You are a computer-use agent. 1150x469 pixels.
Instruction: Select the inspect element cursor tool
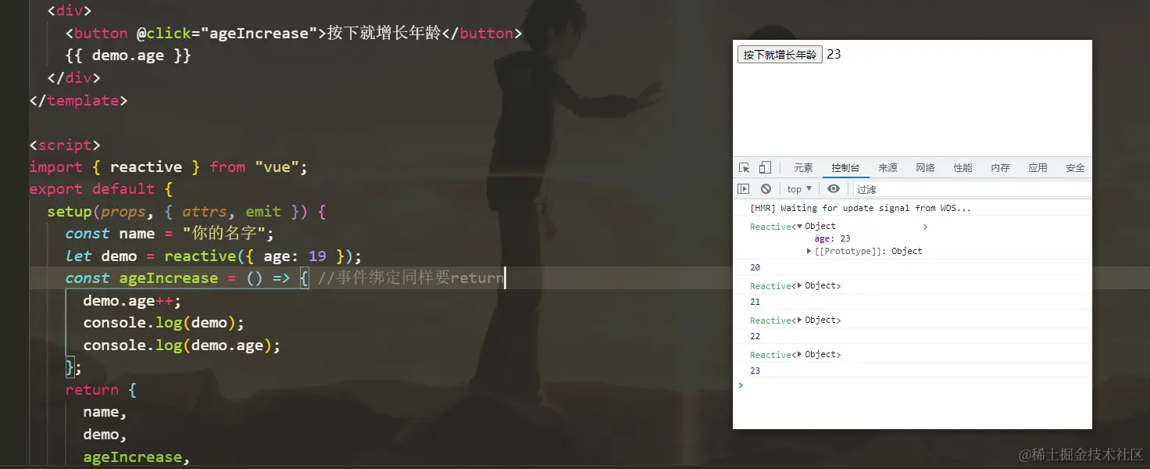click(742, 167)
